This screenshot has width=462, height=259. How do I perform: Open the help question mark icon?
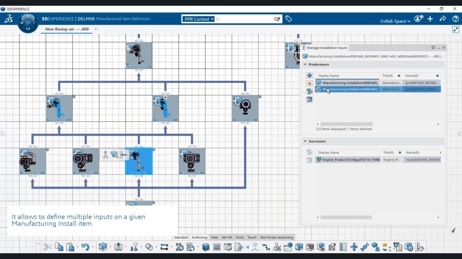[456, 19]
